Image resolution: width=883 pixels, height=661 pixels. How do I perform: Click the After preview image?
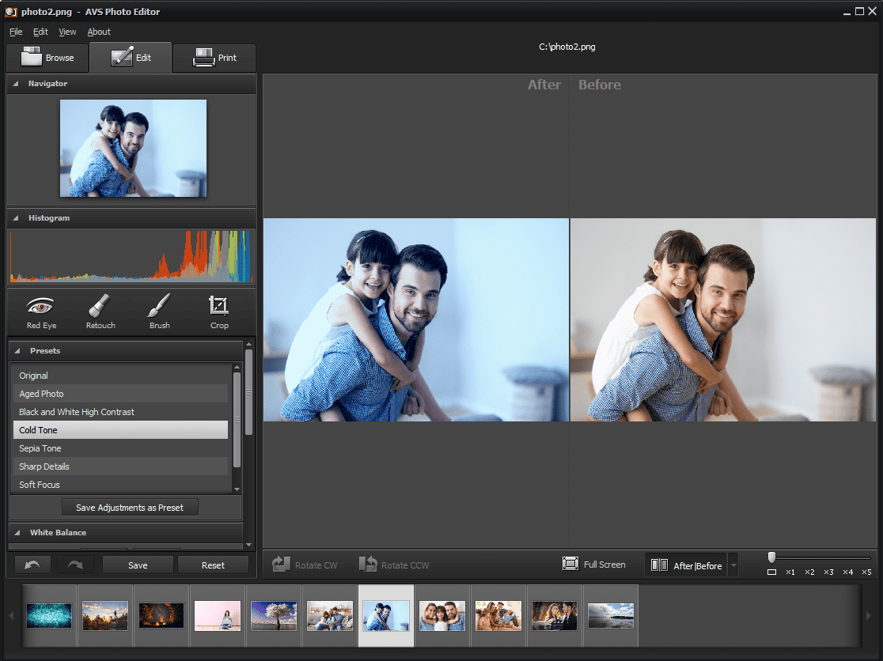tap(416, 319)
